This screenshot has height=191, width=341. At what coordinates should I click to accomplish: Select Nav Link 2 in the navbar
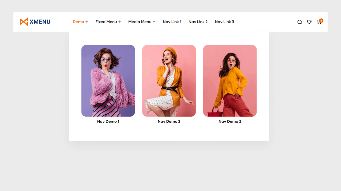click(198, 22)
